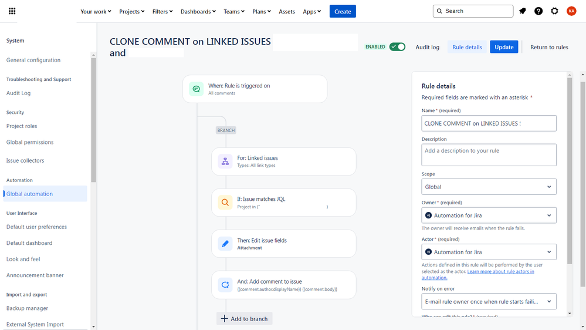Open the Notify on error dropdown
586x330 pixels.
pyautogui.click(x=489, y=301)
